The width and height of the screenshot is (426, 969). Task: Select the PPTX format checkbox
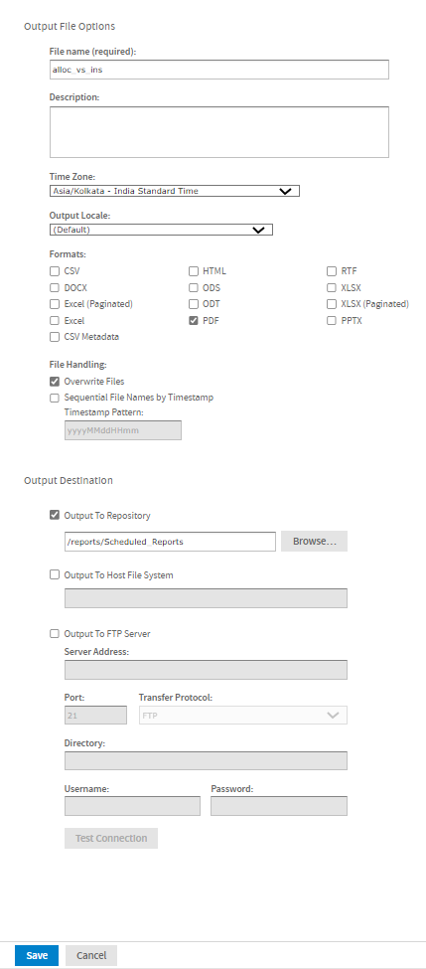click(332, 321)
